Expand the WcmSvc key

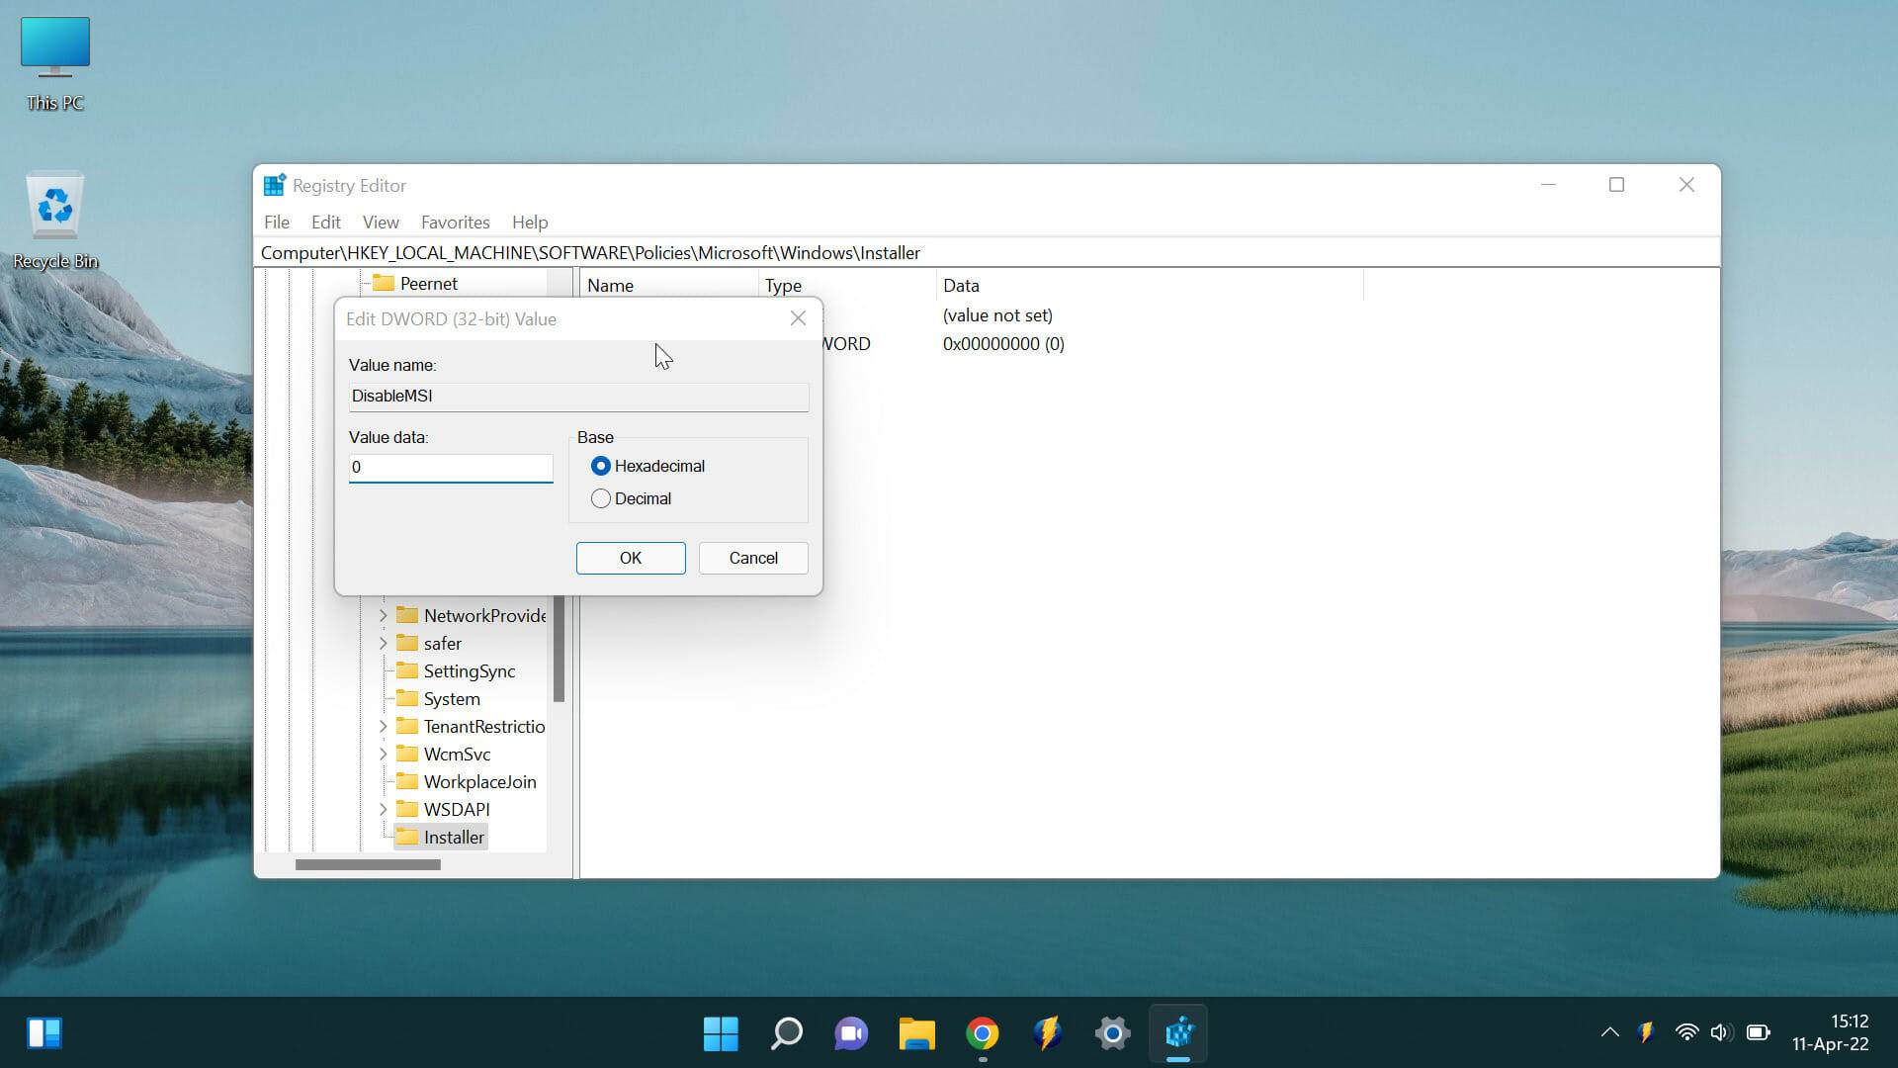coord(384,754)
